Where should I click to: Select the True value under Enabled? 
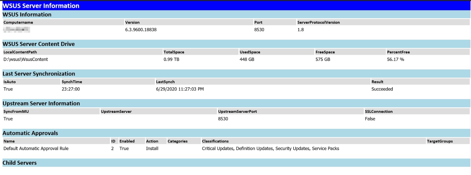pos(124,149)
